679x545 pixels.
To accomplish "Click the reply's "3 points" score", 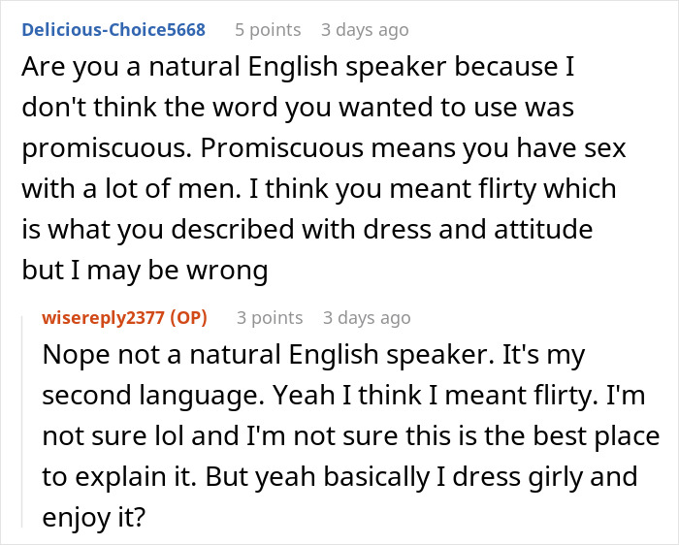I will coord(270,317).
